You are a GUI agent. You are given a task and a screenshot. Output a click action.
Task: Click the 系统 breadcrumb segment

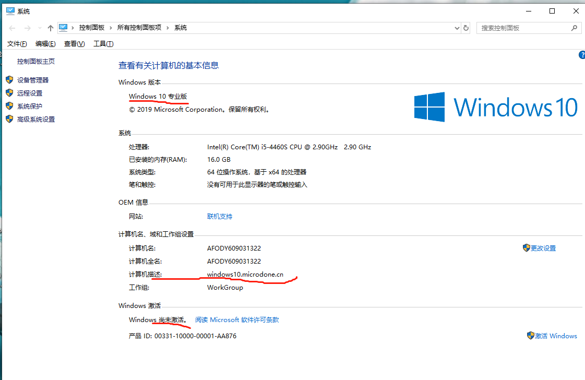click(x=181, y=28)
